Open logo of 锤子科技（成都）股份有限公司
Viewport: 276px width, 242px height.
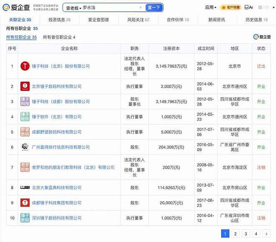pyautogui.click(x=25, y=101)
